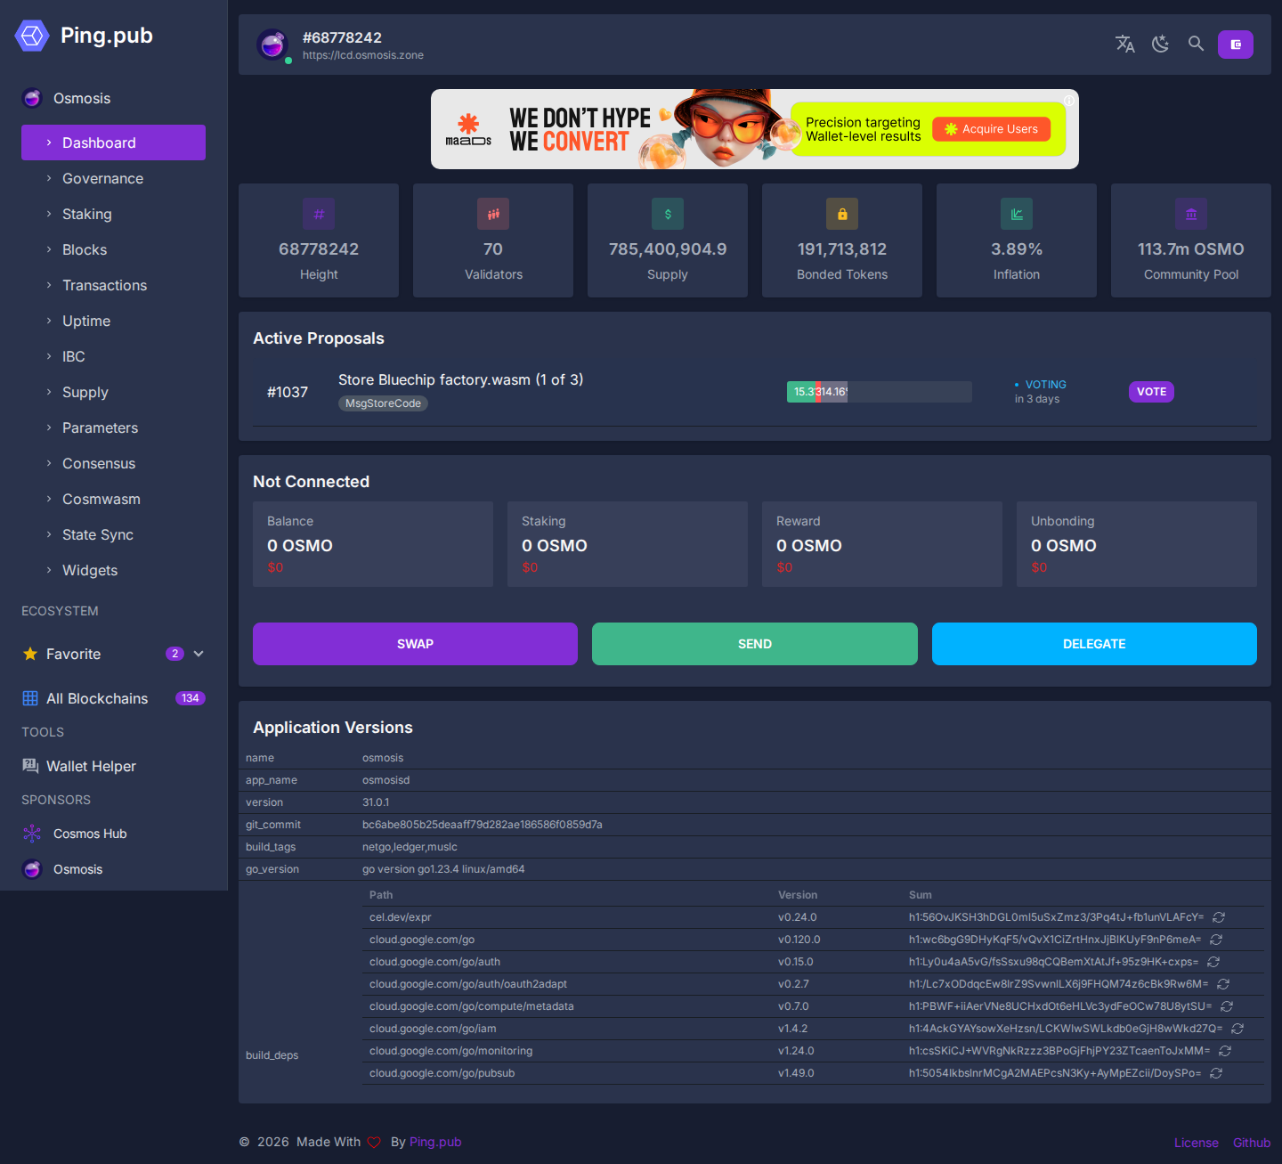The width and height of the screenshot is (1282, 1164).
Task: Close the ad banner info icon
Action: [1069, 100]
